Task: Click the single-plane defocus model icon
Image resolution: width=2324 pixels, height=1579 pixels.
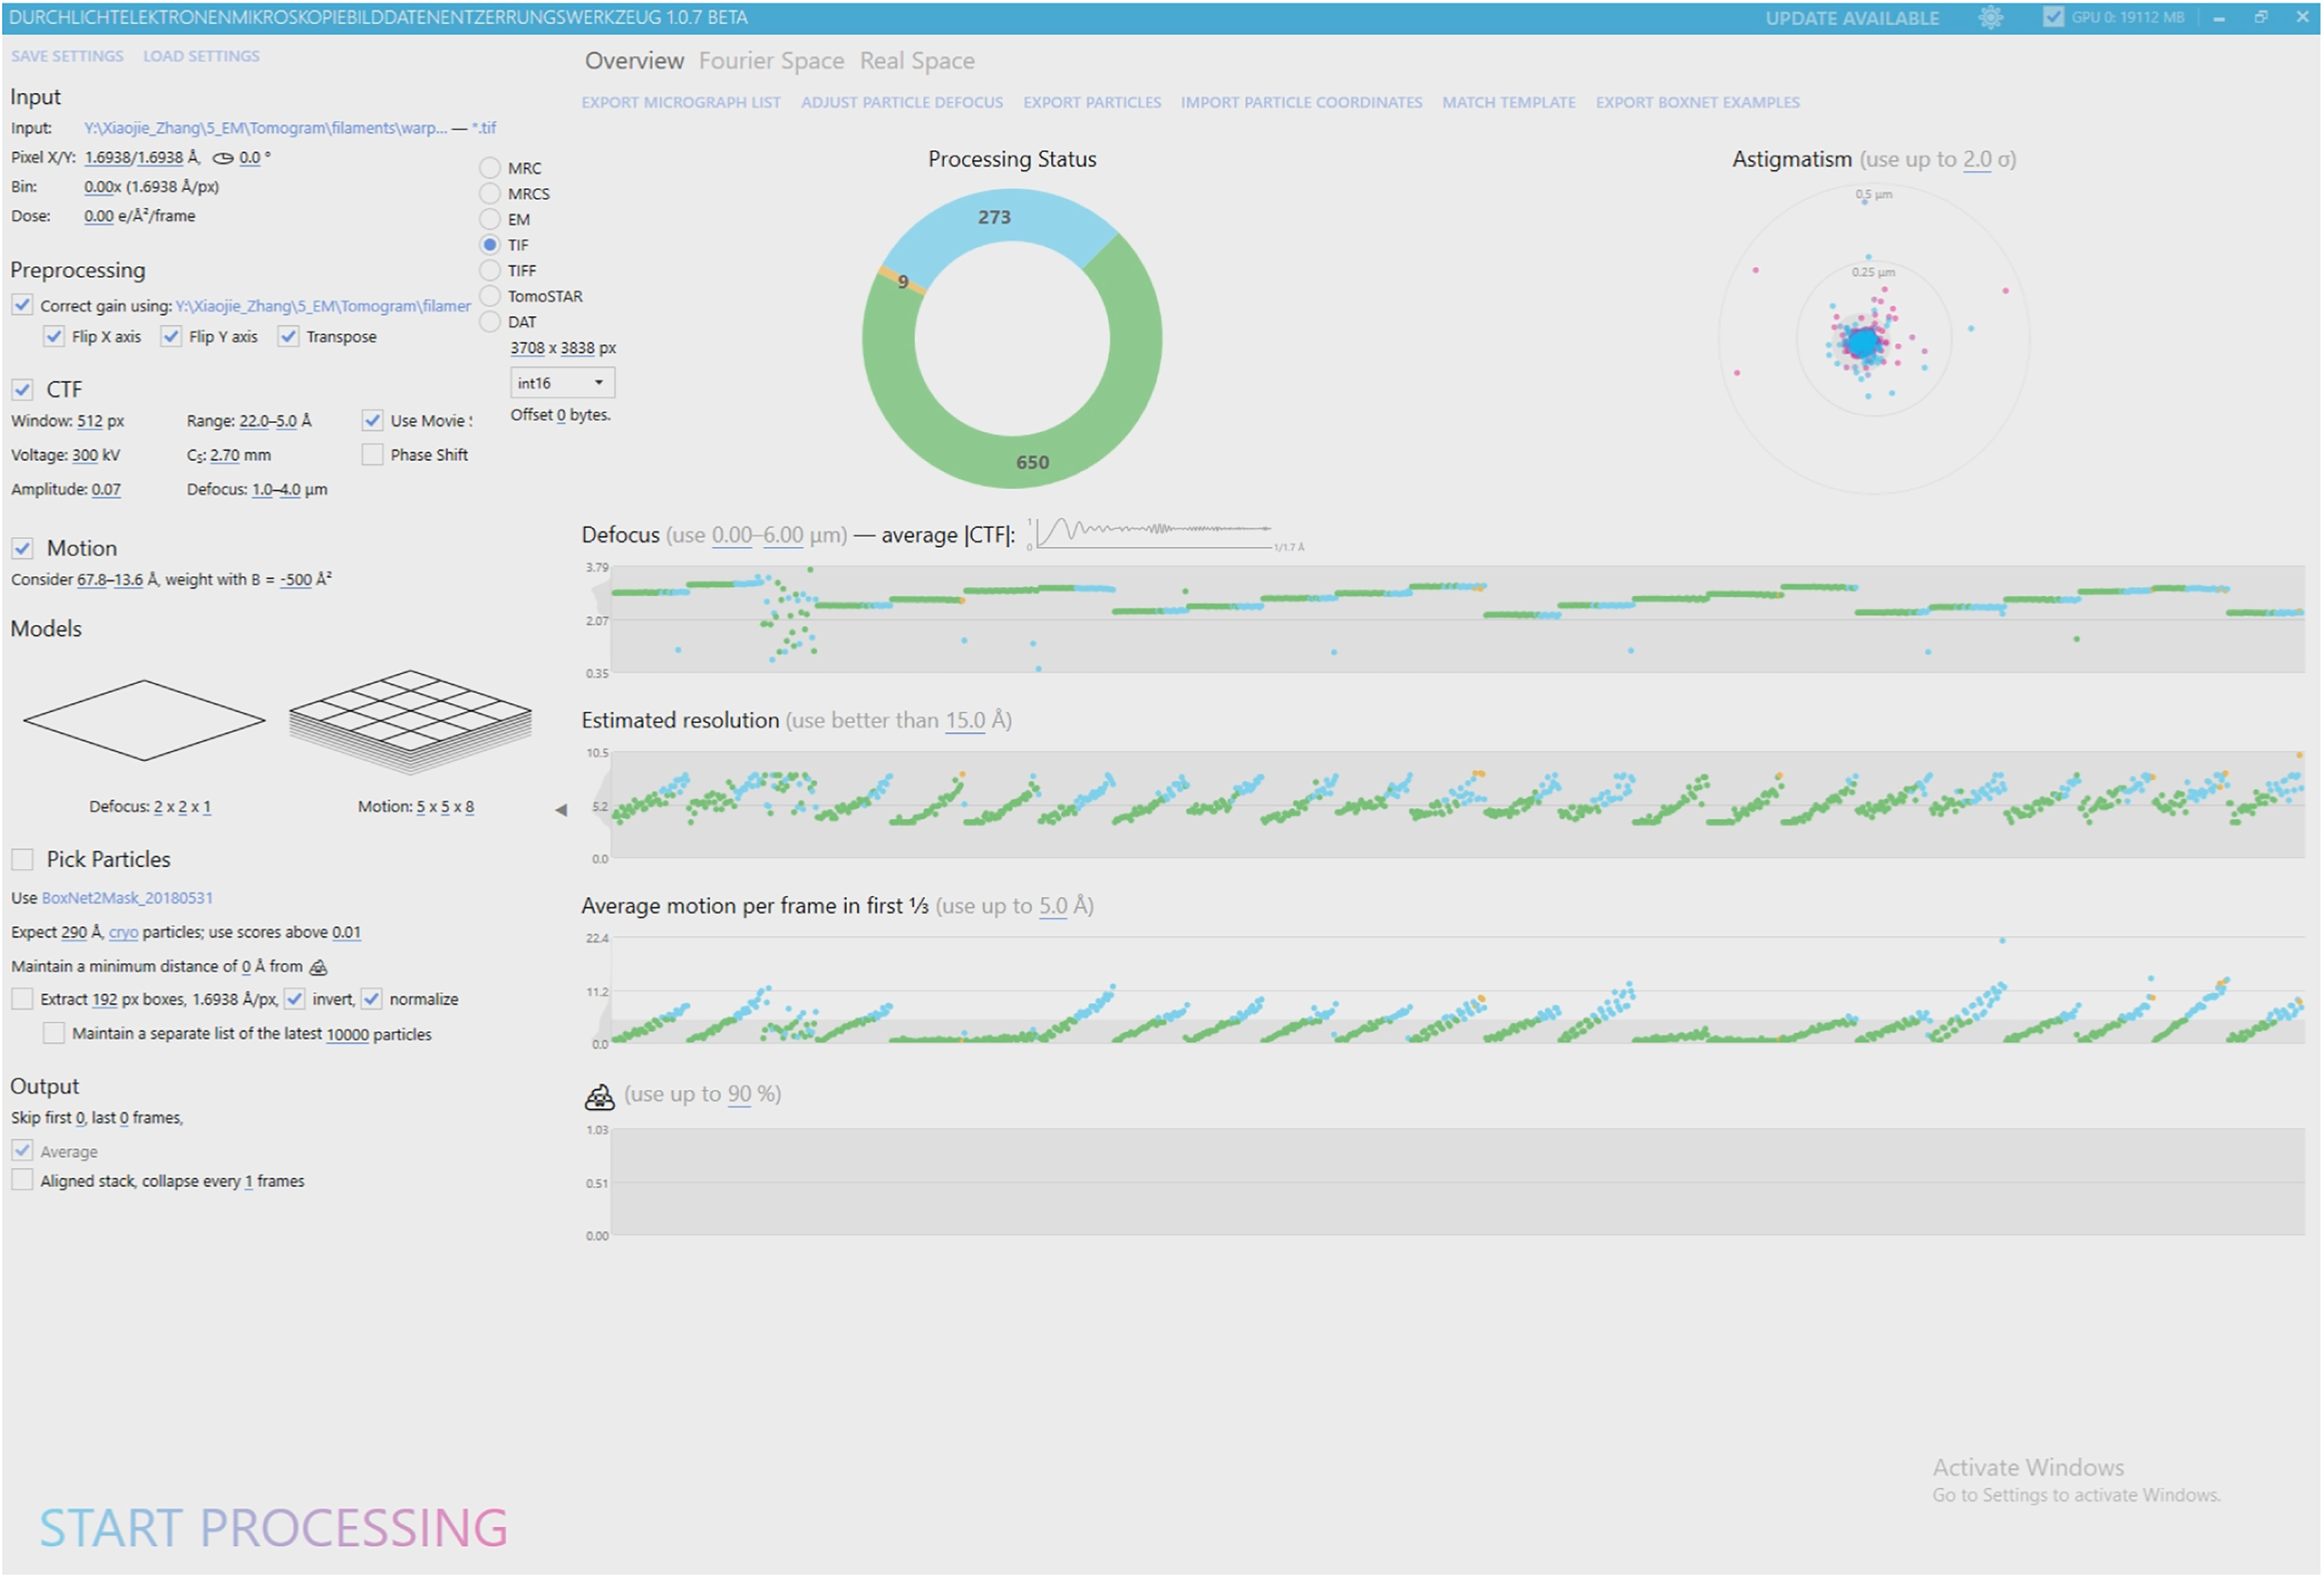Action: (x=144, y=721)
